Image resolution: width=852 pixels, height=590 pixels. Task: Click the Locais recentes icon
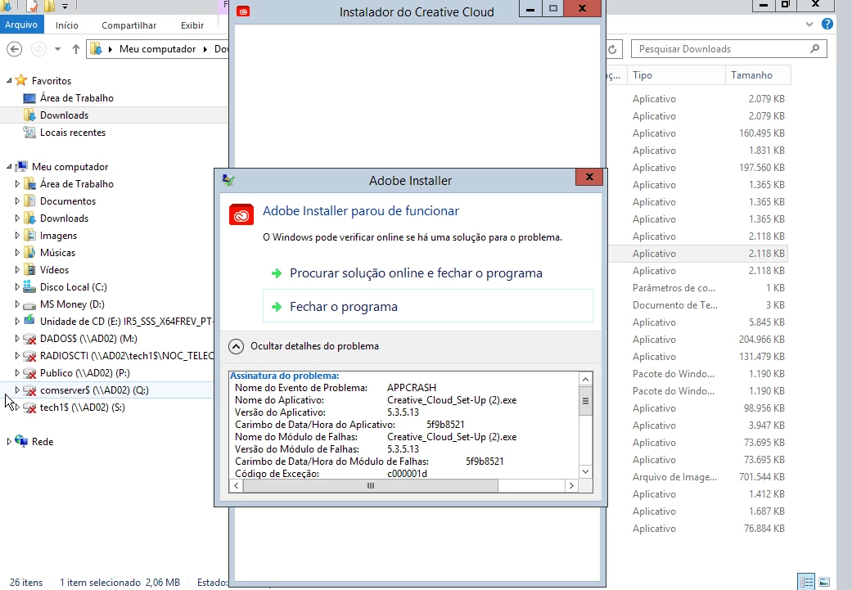pyautogui.click(x=29, y=132)
